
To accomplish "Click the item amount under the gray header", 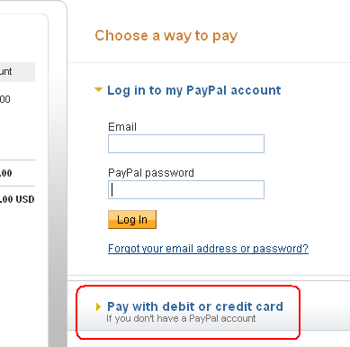I will tap(5, 99).
